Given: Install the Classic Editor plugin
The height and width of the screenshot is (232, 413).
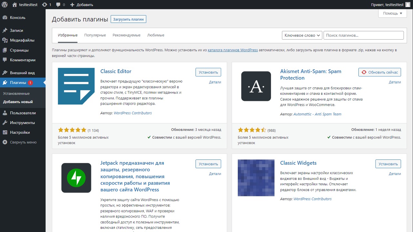Looking at the screenshot, I should pos(208,72).
